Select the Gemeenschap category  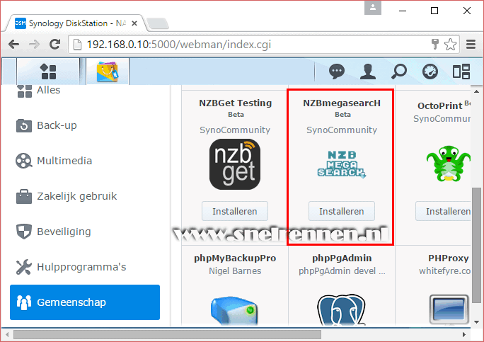(x=85, y=302)
